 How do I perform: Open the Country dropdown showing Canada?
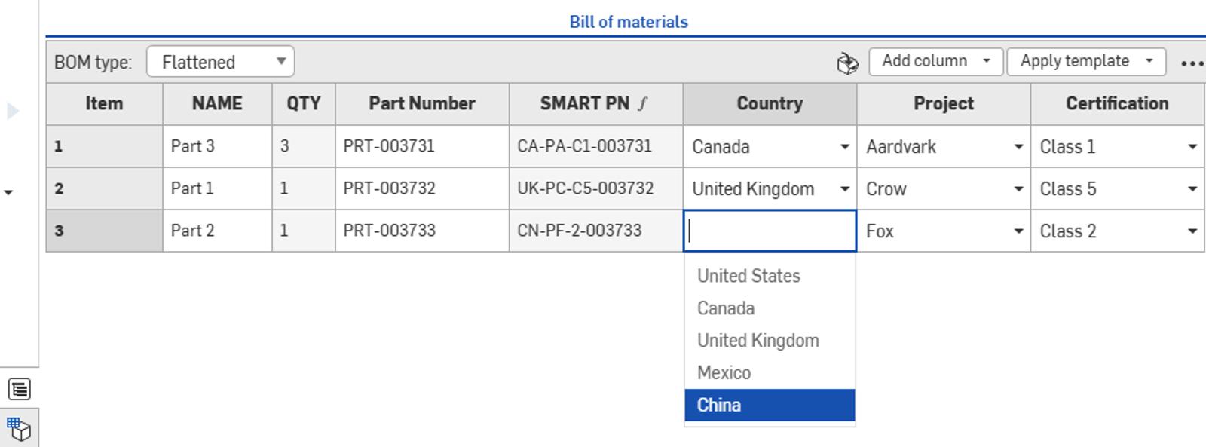click(x=844, y=146)
